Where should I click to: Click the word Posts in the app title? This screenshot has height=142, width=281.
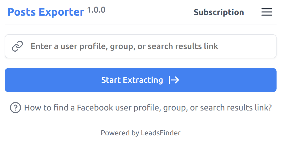pos(21,12)
